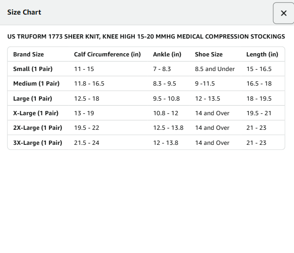
Task: Select the '2X-Large (1 Pair)' row label
Action: [x=38, y=128]
